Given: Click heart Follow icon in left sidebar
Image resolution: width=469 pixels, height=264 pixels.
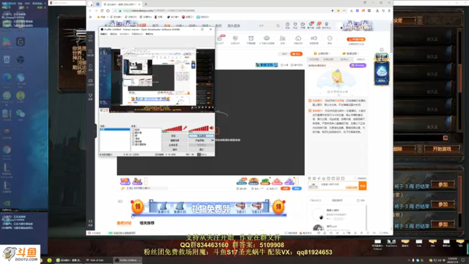Looking at the screenshot, I should point(90,38).
